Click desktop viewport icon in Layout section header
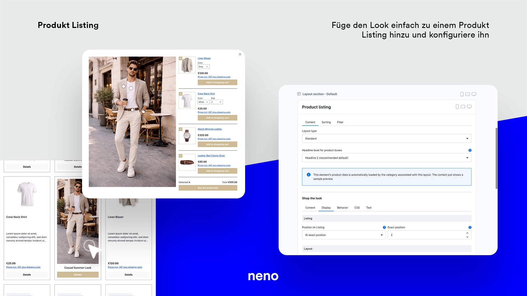 pos(474,94)
